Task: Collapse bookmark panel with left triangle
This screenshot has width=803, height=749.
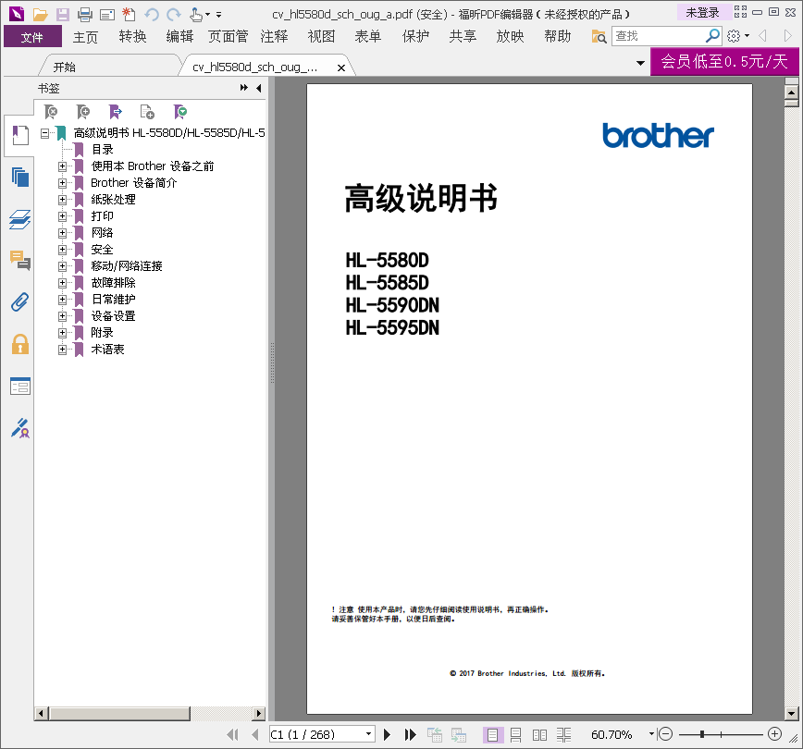Action: 259,88
